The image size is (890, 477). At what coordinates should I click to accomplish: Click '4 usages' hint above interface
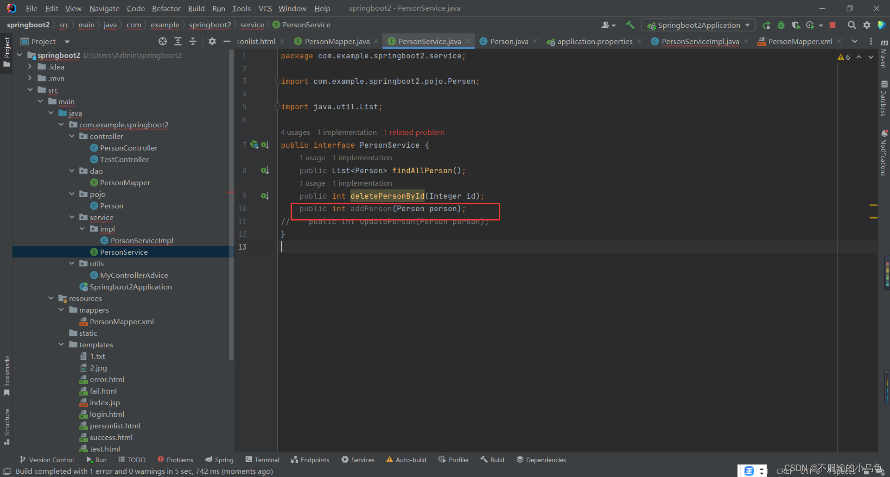coord(295,132)
